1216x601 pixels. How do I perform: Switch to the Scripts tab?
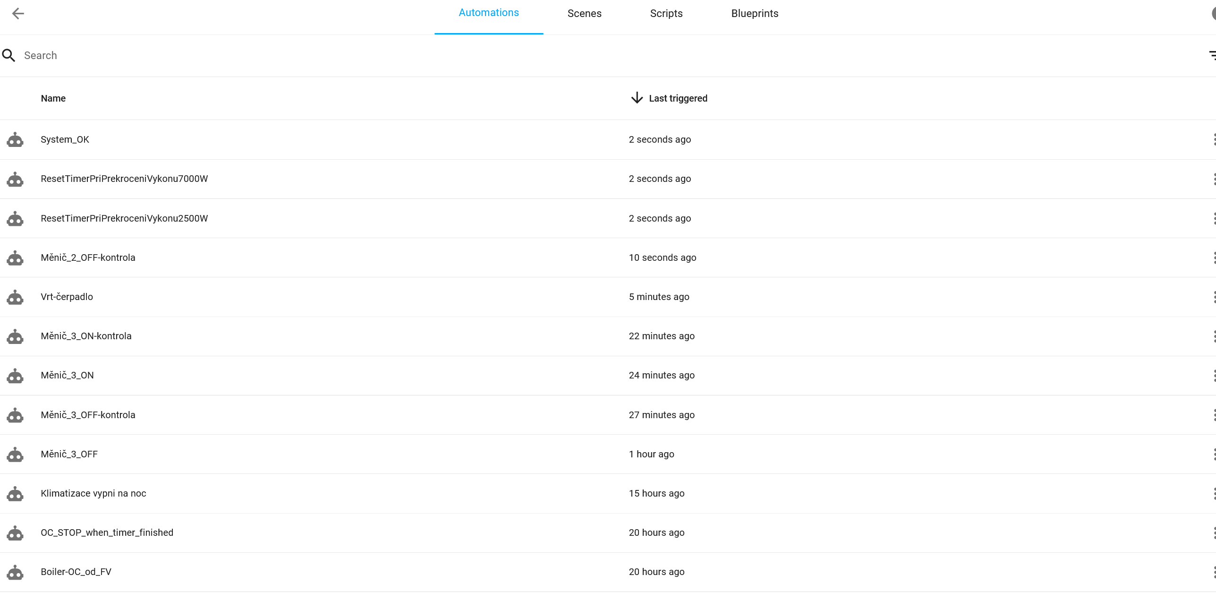point(666,13)
